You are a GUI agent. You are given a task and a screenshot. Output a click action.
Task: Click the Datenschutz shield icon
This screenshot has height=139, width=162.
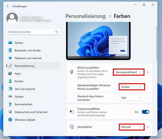10,112
